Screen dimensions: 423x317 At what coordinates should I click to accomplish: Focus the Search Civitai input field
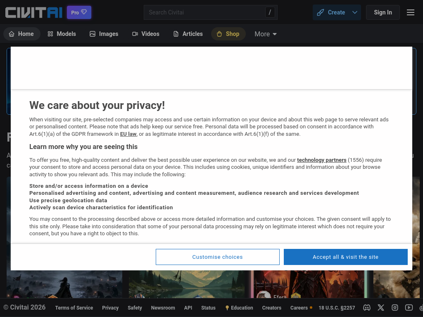point(204,12)
